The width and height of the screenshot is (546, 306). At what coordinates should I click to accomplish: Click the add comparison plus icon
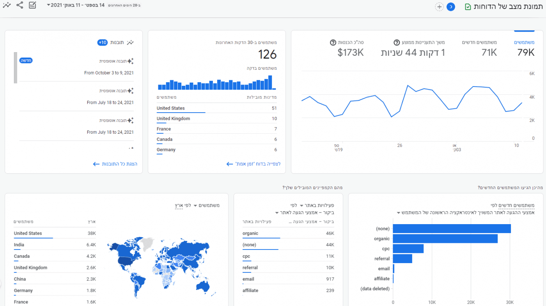pyautogui.click(x=440, y=7)
